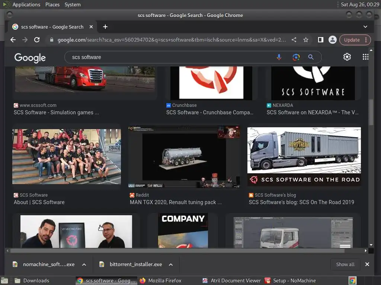Click the Chrome Update button
The height and width of the screenshot is (285, 381).
coord(352,40)
